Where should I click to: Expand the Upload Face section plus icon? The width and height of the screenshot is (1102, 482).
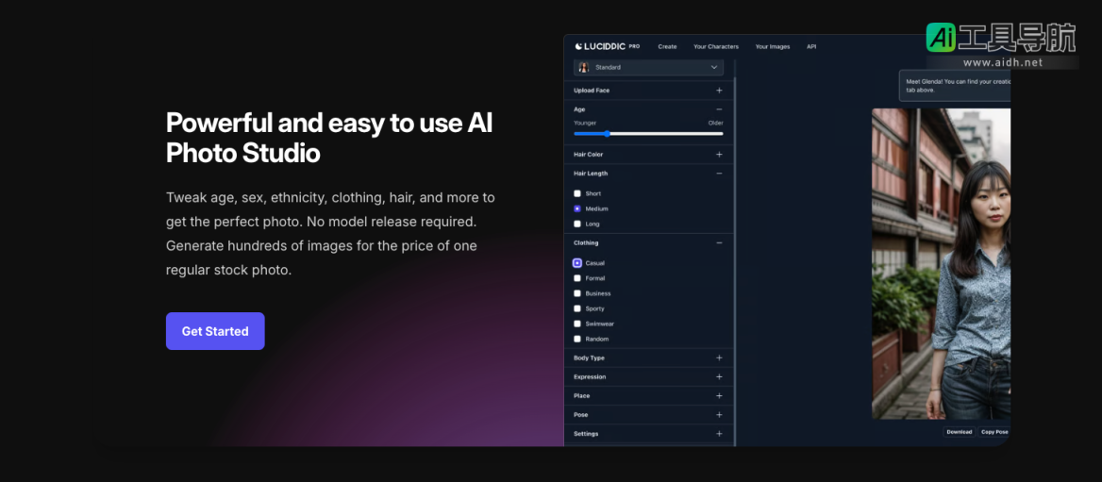click(x=719, y=91)
